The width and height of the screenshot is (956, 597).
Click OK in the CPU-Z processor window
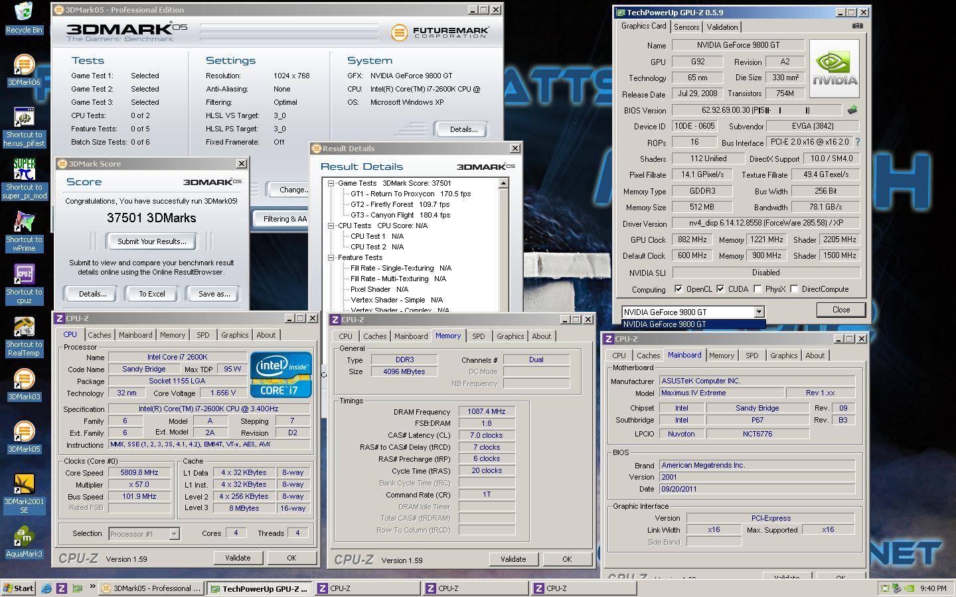click(x=291, y=558)
